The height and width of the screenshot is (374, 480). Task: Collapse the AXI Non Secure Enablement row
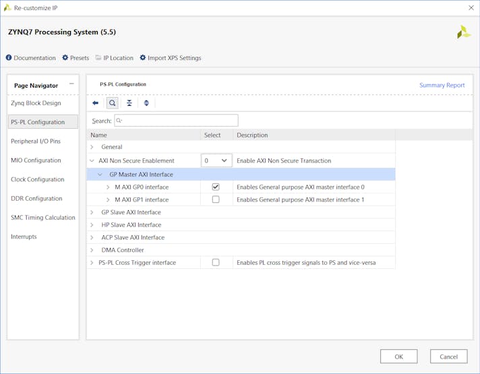click(x=92, y=160)
